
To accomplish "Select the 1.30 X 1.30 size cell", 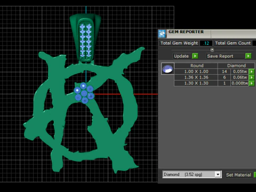I will coord(196,83).
